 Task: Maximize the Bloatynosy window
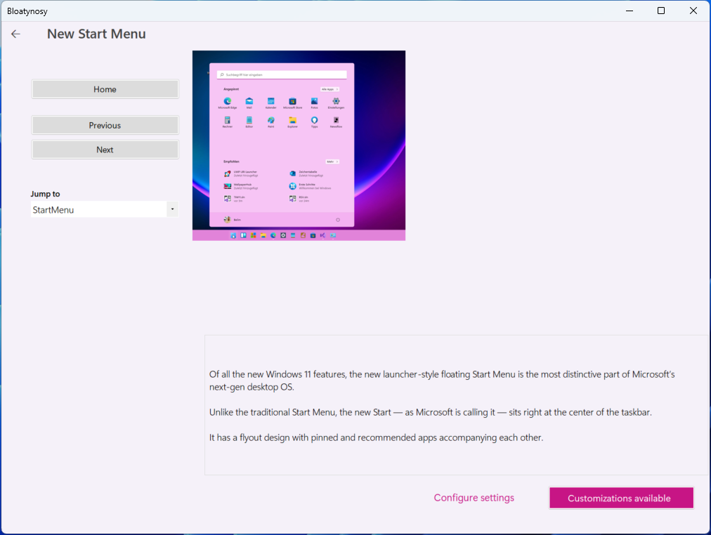click(x=661, y=11)
